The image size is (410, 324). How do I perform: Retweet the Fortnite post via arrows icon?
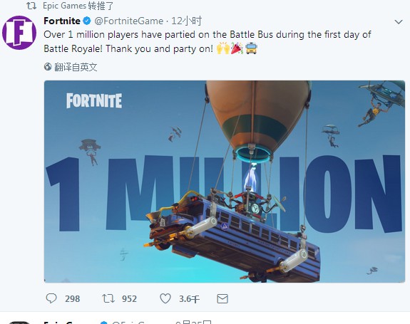coord(108,298)
